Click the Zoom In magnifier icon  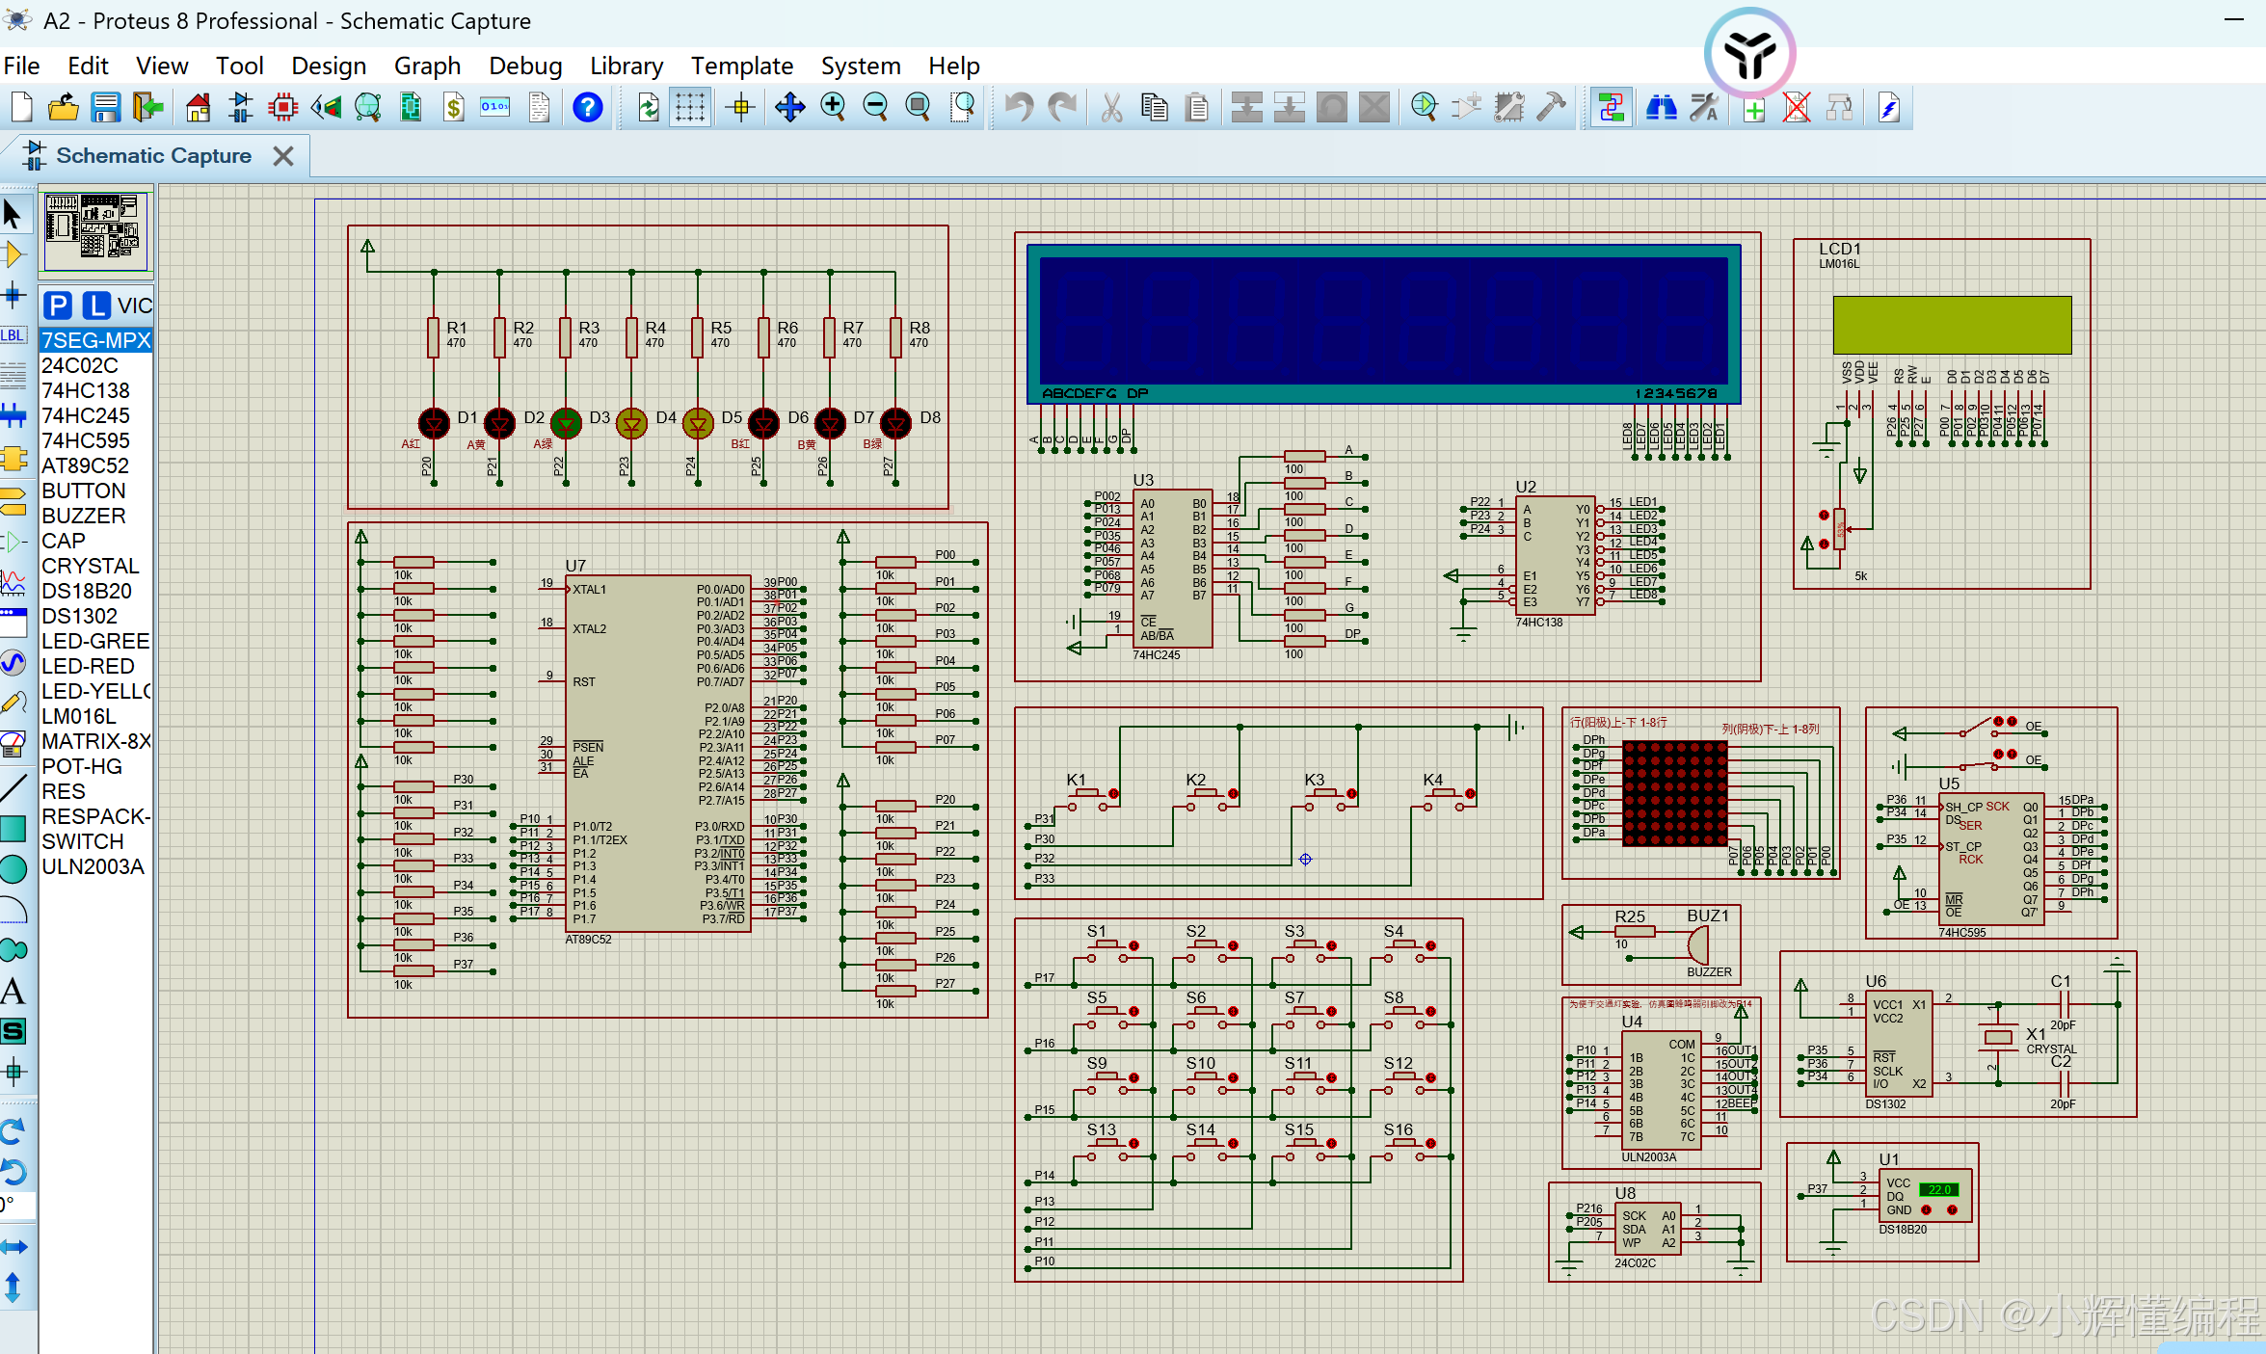[833, 107]
